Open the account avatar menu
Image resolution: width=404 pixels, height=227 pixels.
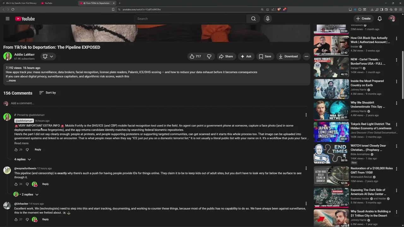click(392, 19)
